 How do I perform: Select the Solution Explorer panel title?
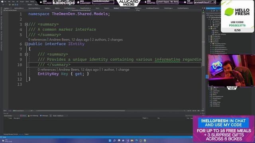click(x=210, y=8)
